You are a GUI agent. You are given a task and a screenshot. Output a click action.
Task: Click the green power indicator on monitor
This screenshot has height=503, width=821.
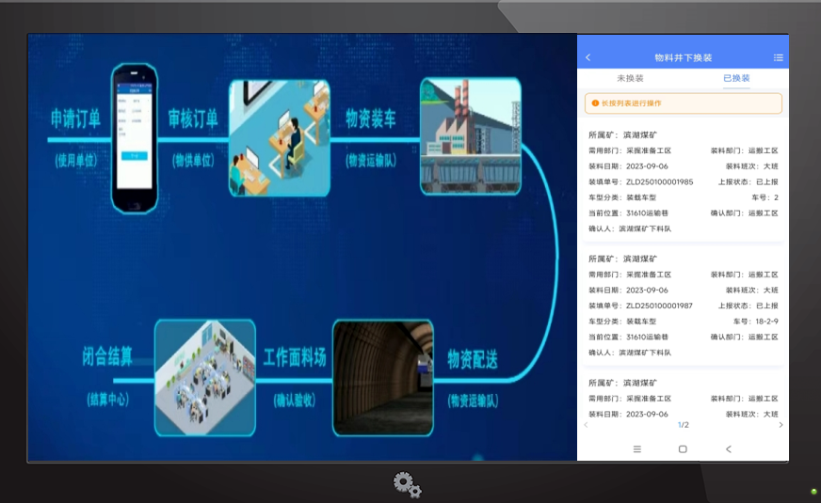813,492
